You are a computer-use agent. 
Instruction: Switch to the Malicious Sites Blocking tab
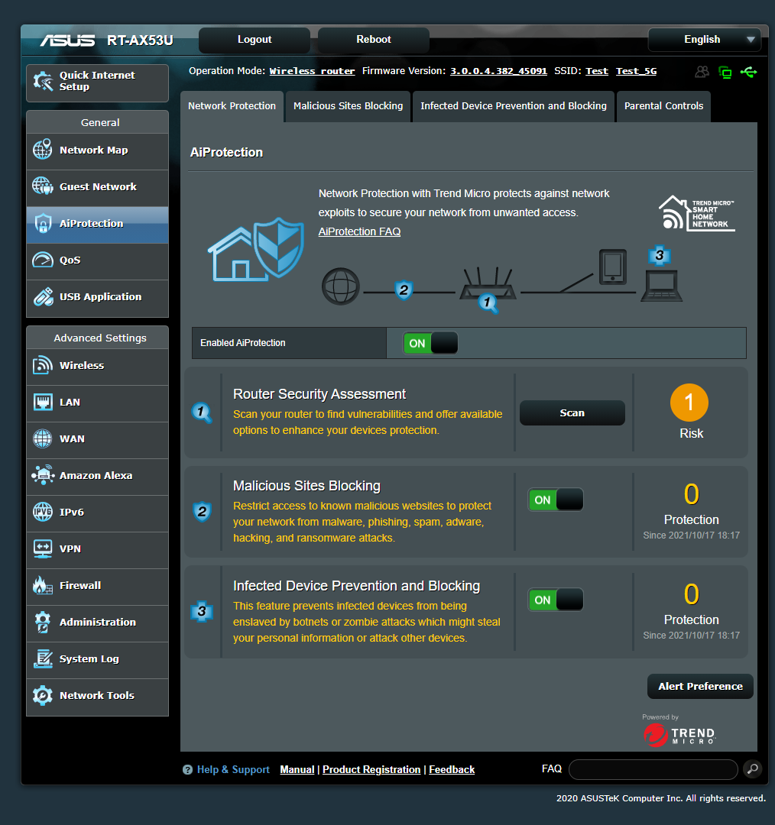pos(348,106)
